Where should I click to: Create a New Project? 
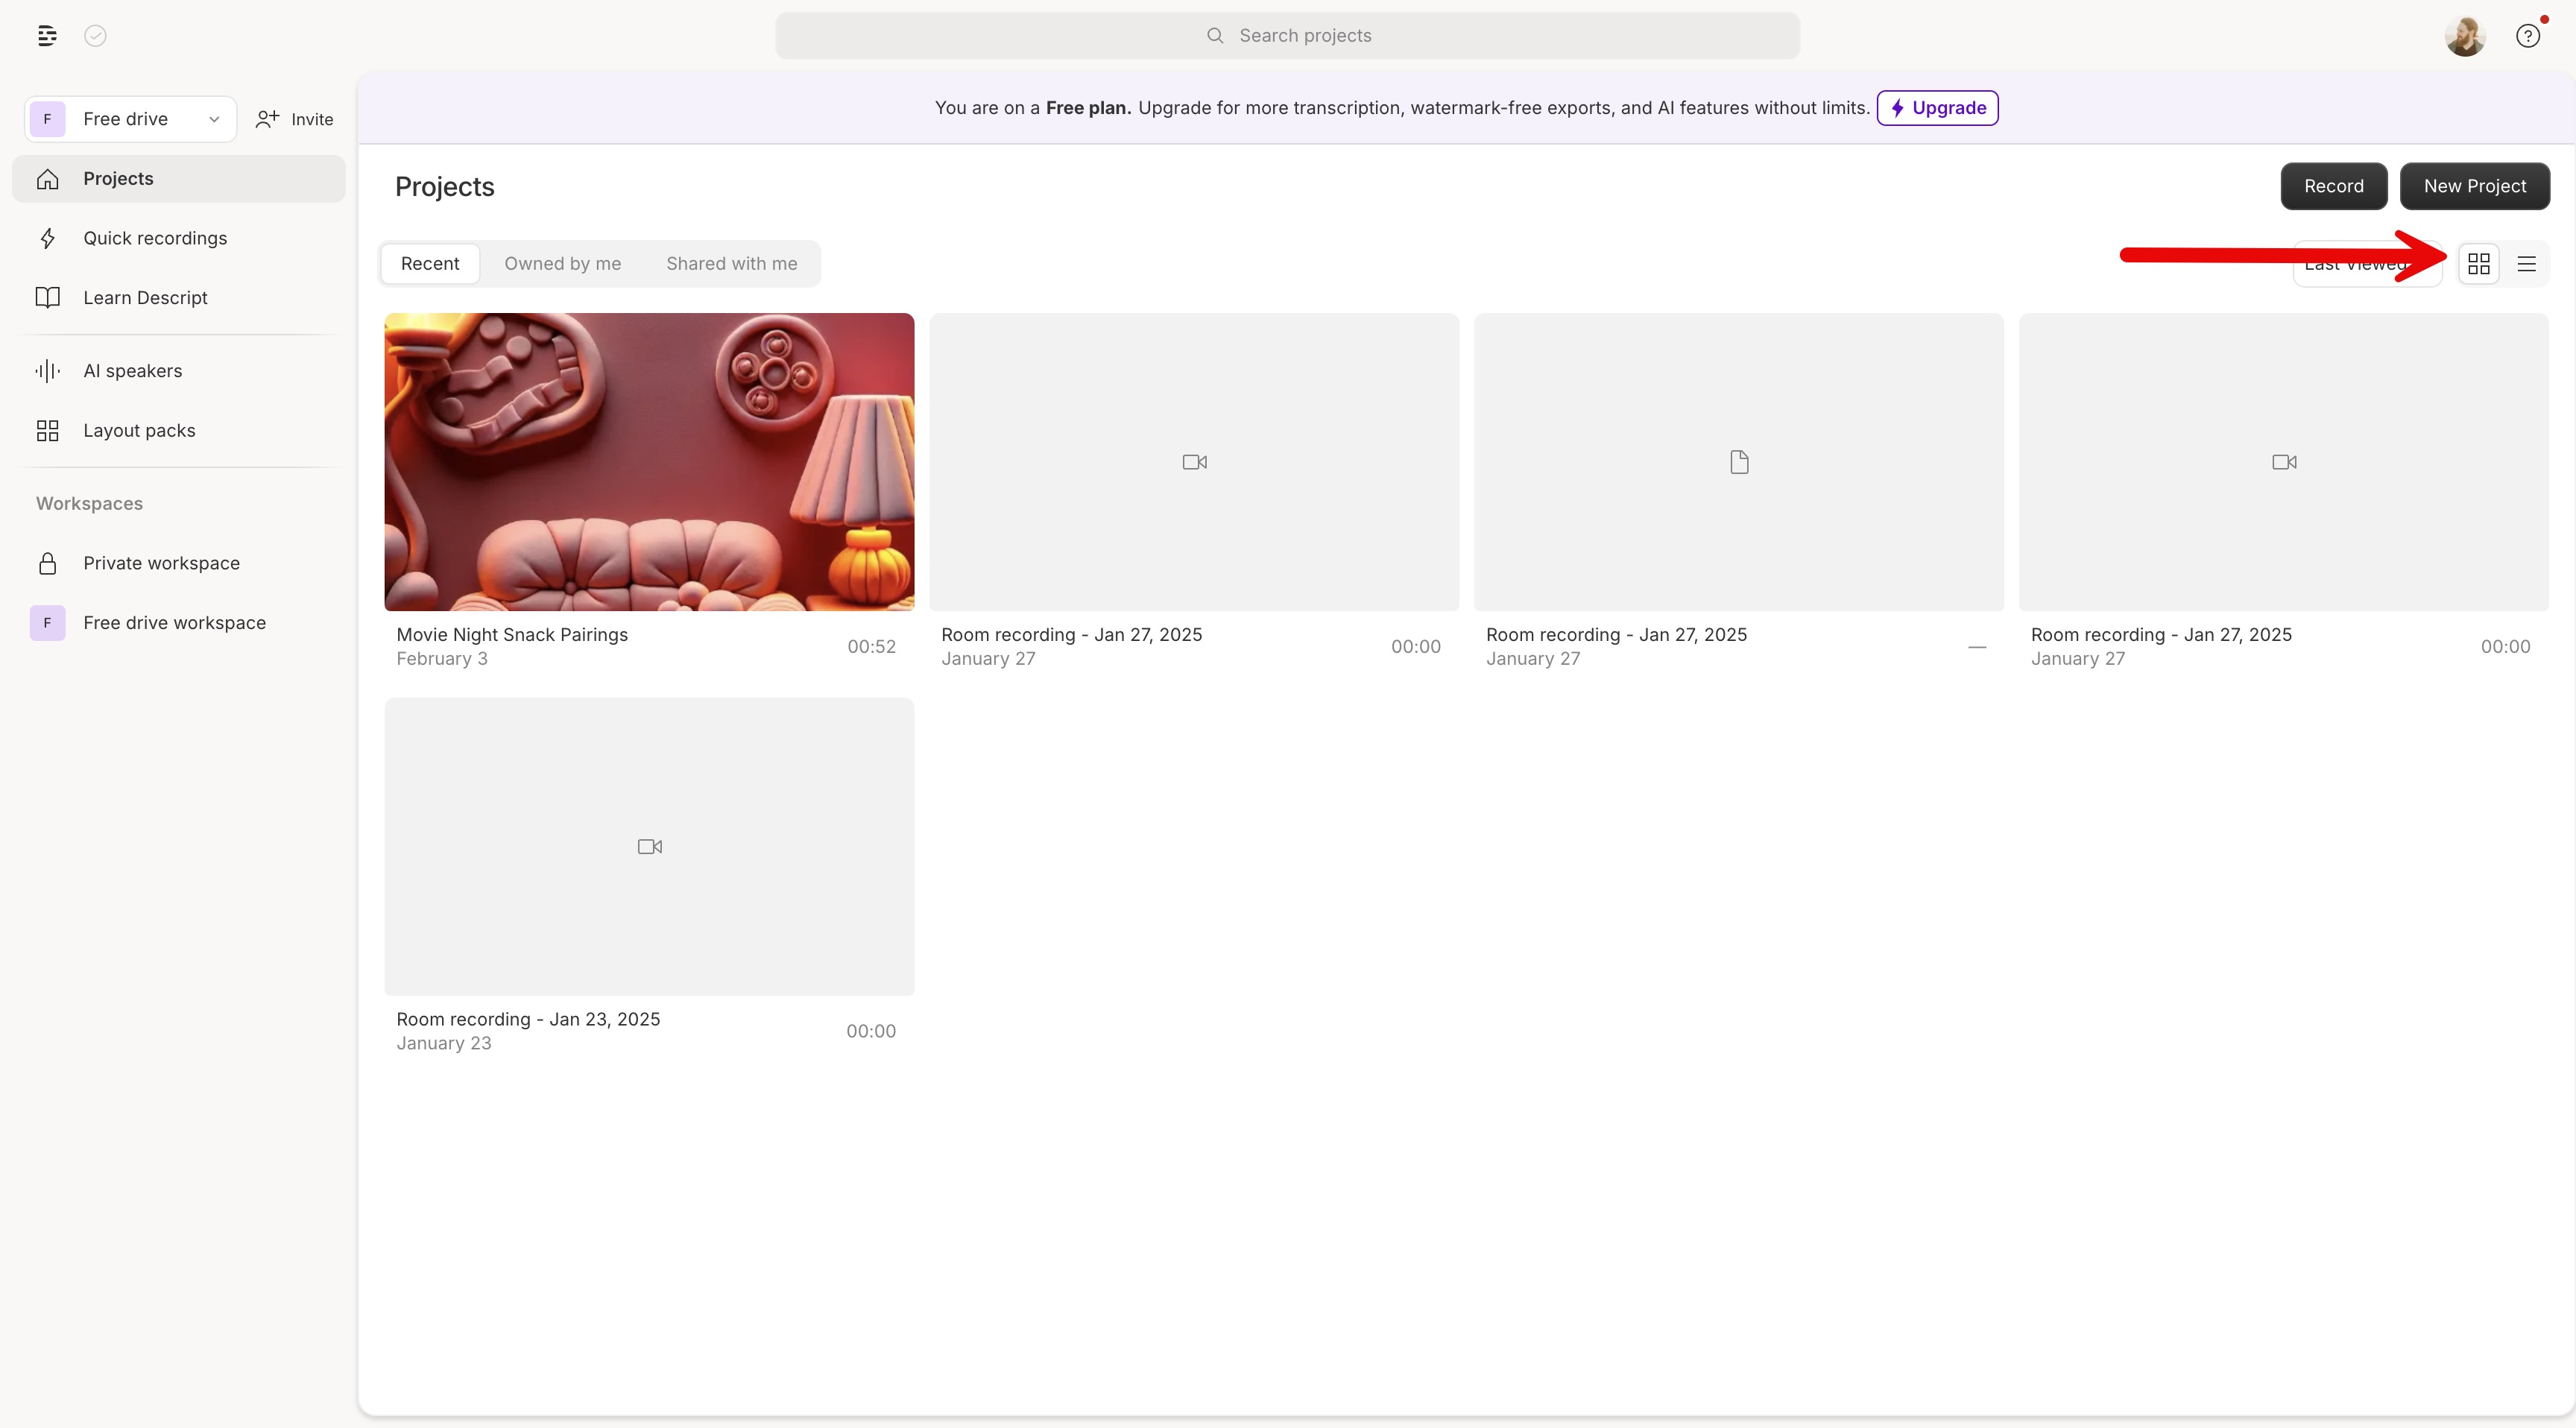(x=2475, y=185)
